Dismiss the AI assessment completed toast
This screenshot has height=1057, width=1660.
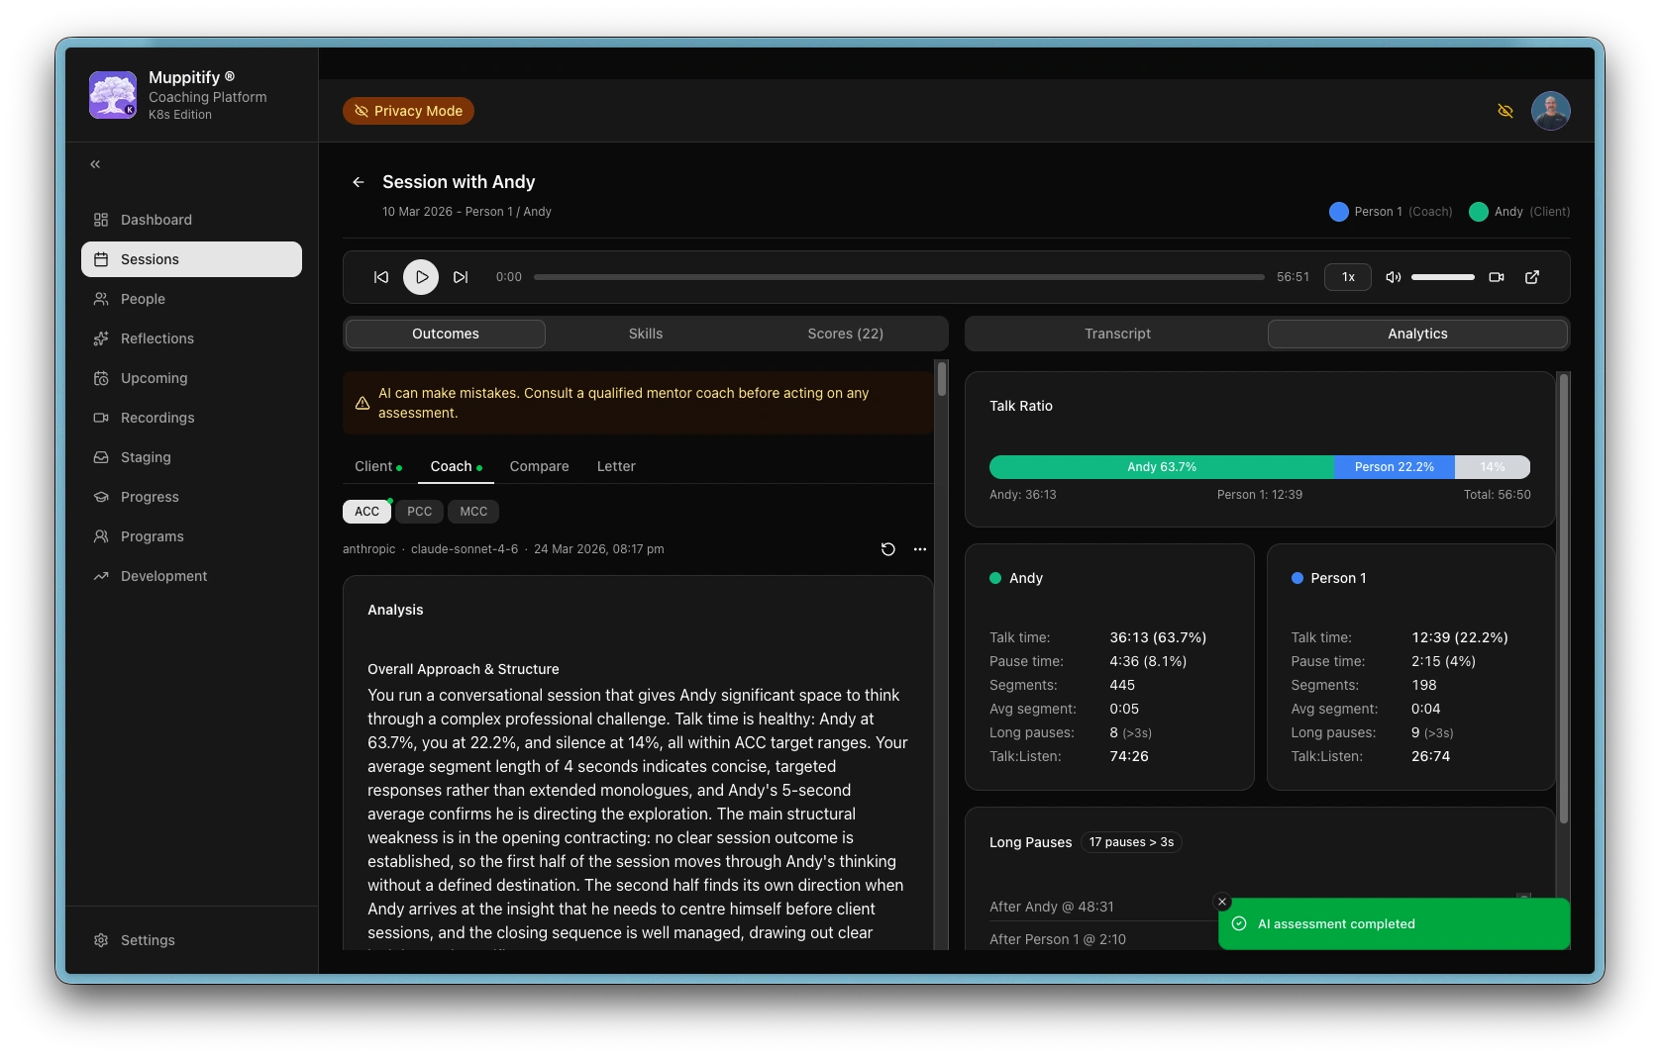tap(1222, 902)
